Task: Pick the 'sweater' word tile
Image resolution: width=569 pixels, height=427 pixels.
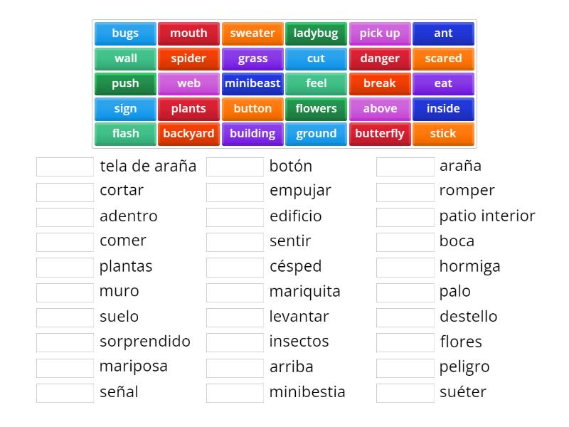Action: pyautogui.click(x=252, y=33)
